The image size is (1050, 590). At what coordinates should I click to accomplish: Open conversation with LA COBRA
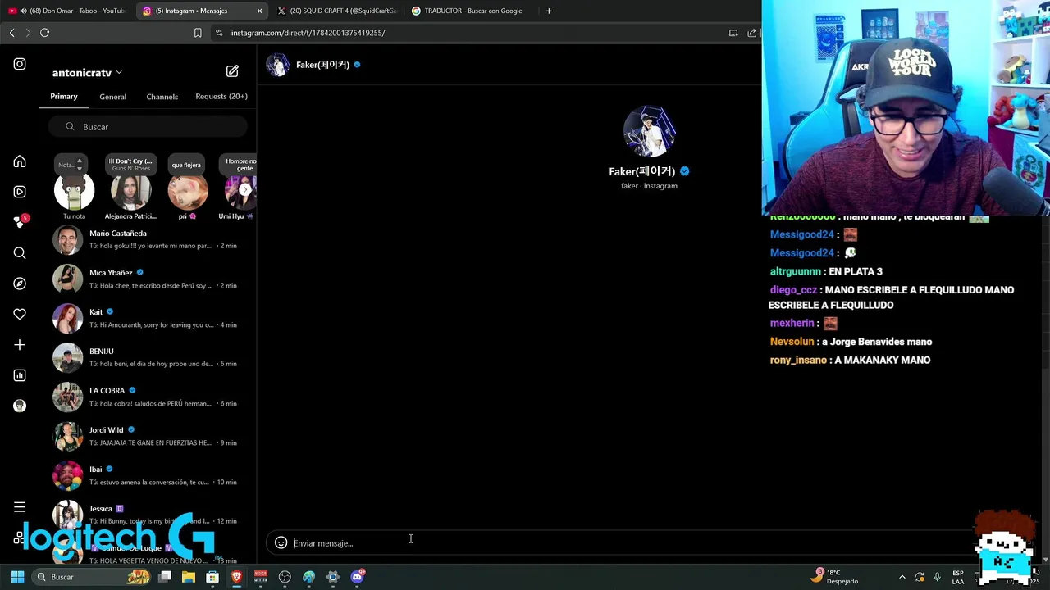(x=148, y=397)
